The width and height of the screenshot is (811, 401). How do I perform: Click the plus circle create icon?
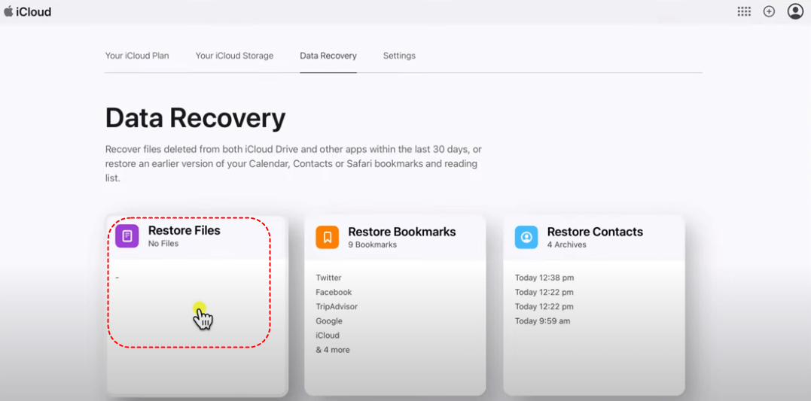coord(769,11)
